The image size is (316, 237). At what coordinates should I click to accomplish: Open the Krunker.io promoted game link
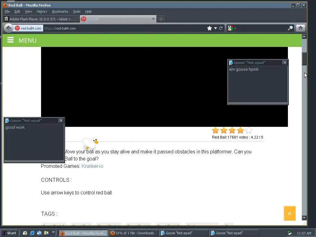pos(92,166)
